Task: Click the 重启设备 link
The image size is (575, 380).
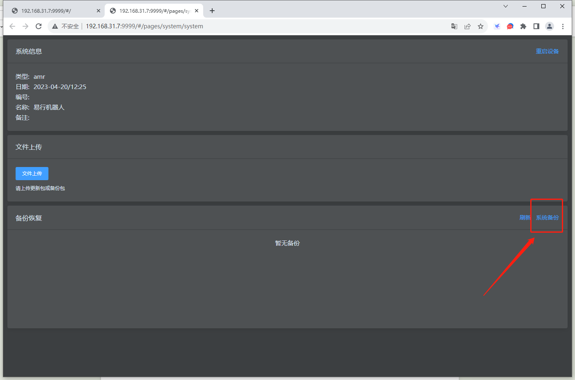Action: pyautogui.click(x=548, y=51)
